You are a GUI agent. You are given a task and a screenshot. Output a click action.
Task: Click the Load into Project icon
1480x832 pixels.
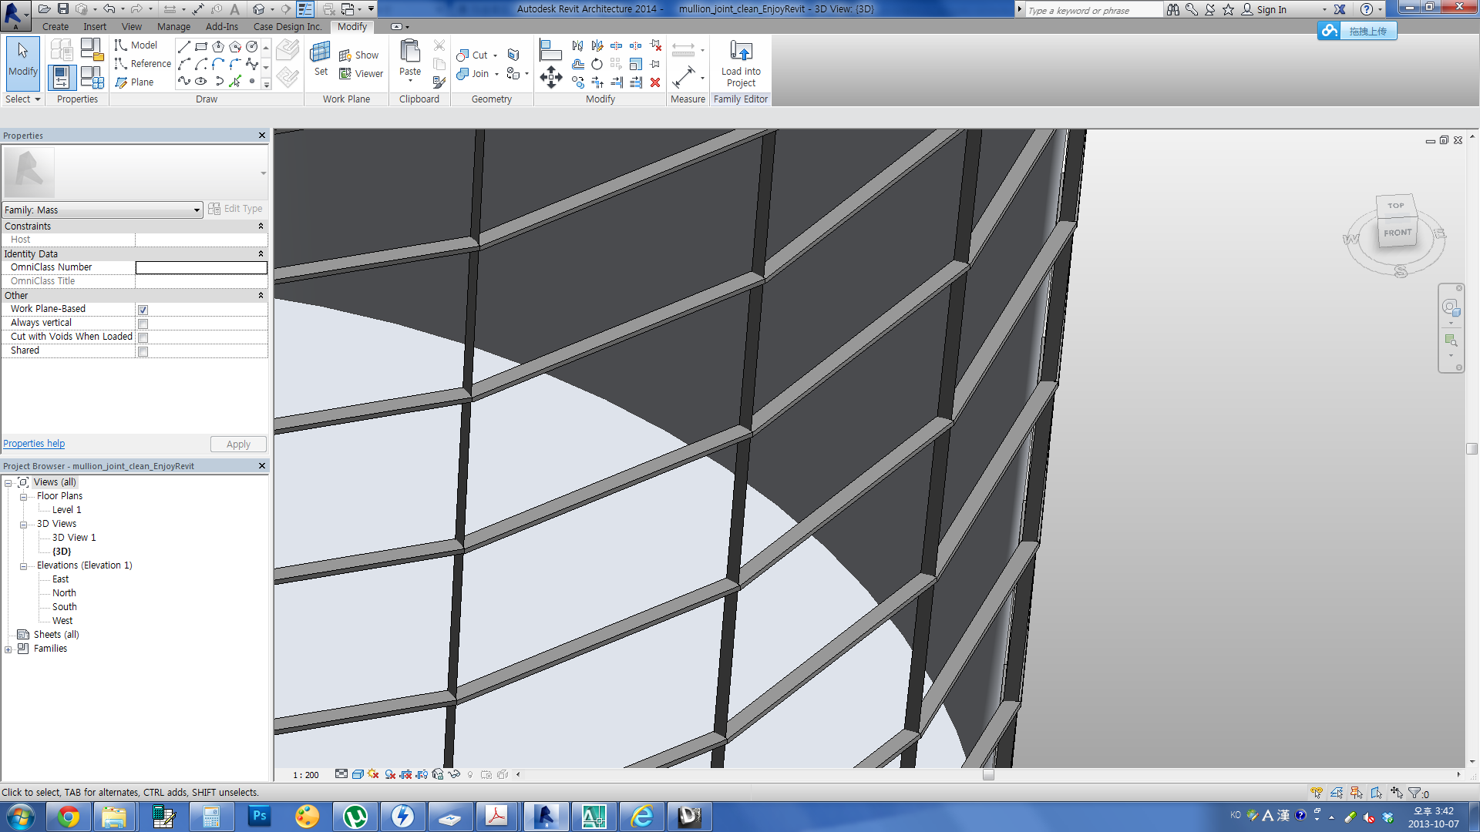(741, 52)
